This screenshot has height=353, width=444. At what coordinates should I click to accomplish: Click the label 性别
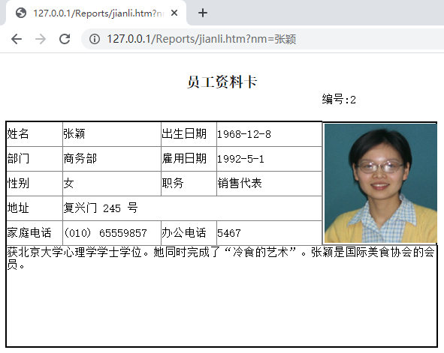18,184
